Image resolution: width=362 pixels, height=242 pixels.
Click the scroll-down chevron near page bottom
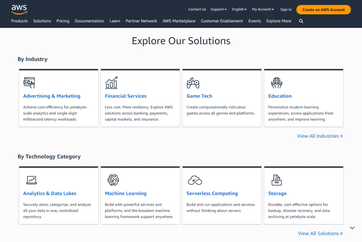click(352, 228)
